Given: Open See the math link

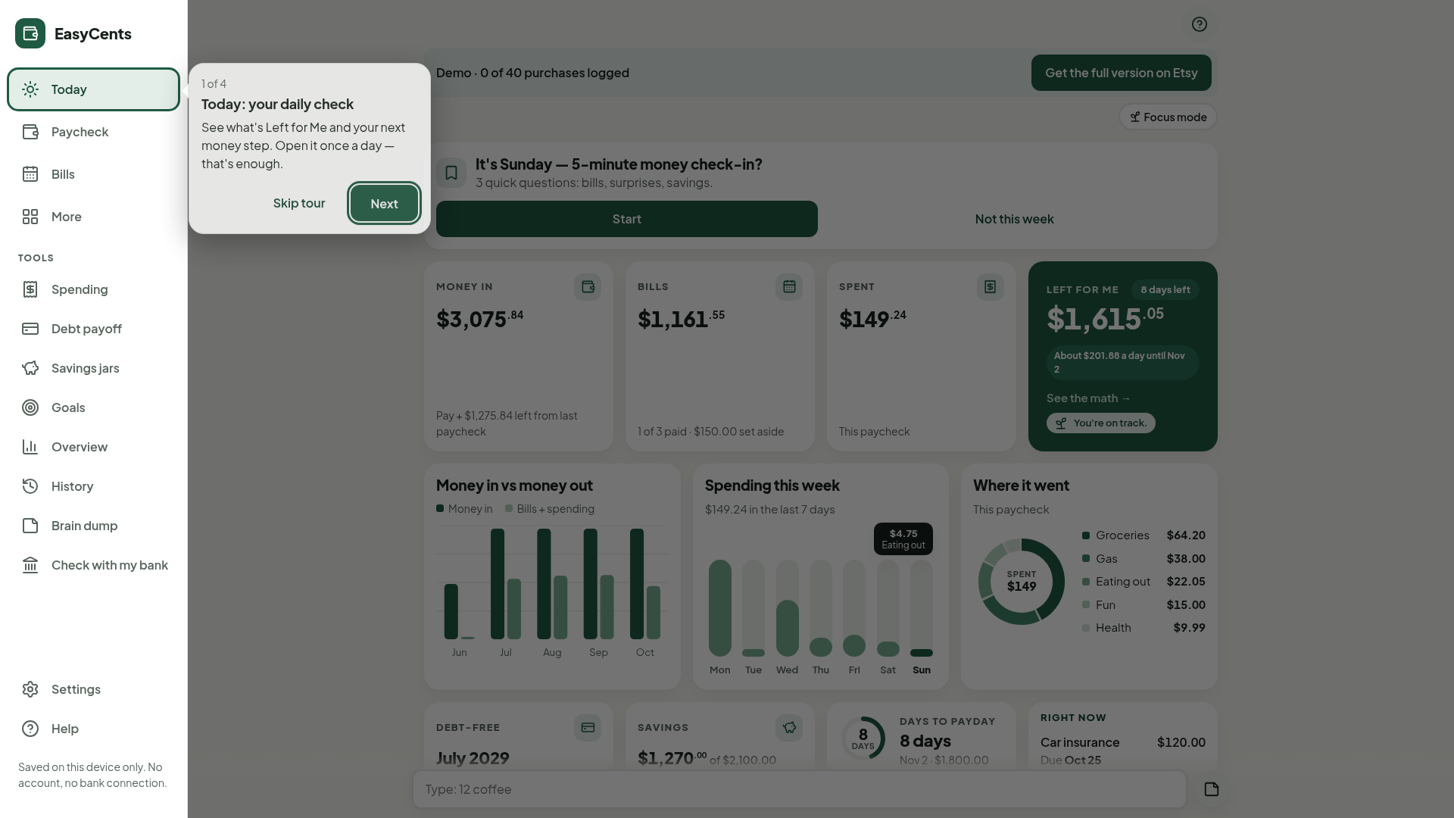Looking at the screenshot, I should point(1088,398).
